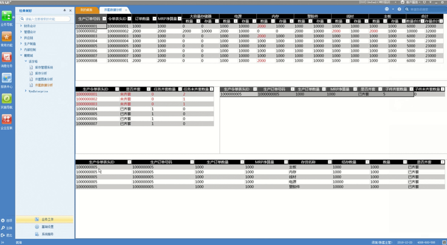
Task: Pin the 经典树形 panel
Action: tap(65, 11)
